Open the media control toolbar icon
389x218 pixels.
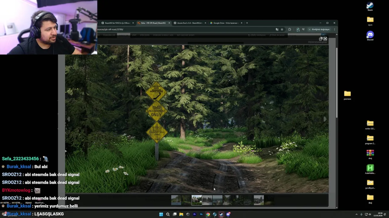(303, 29)
